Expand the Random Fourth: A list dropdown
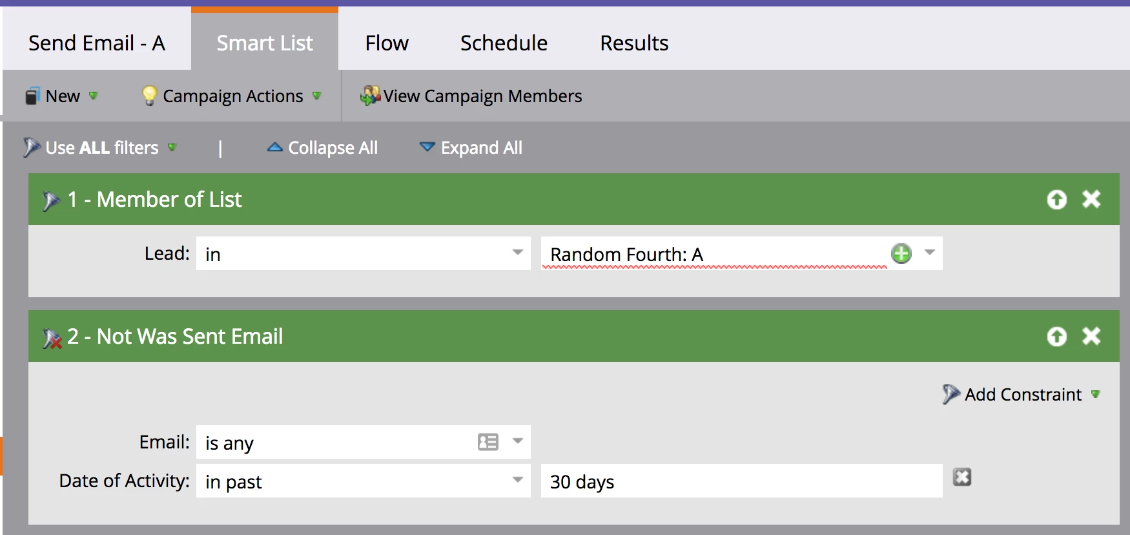1130x535 pixels. [930, 253]
